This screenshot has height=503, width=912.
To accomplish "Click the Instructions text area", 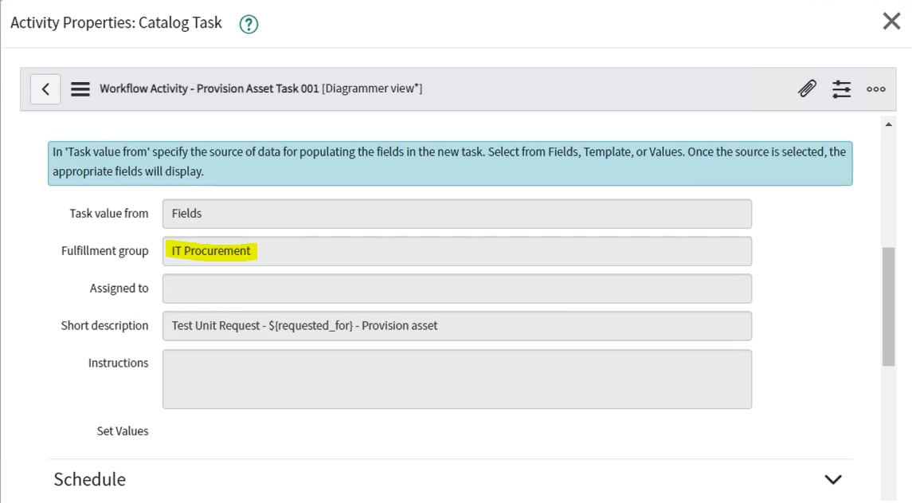I will pyautogui.click(x=457, y=378).
